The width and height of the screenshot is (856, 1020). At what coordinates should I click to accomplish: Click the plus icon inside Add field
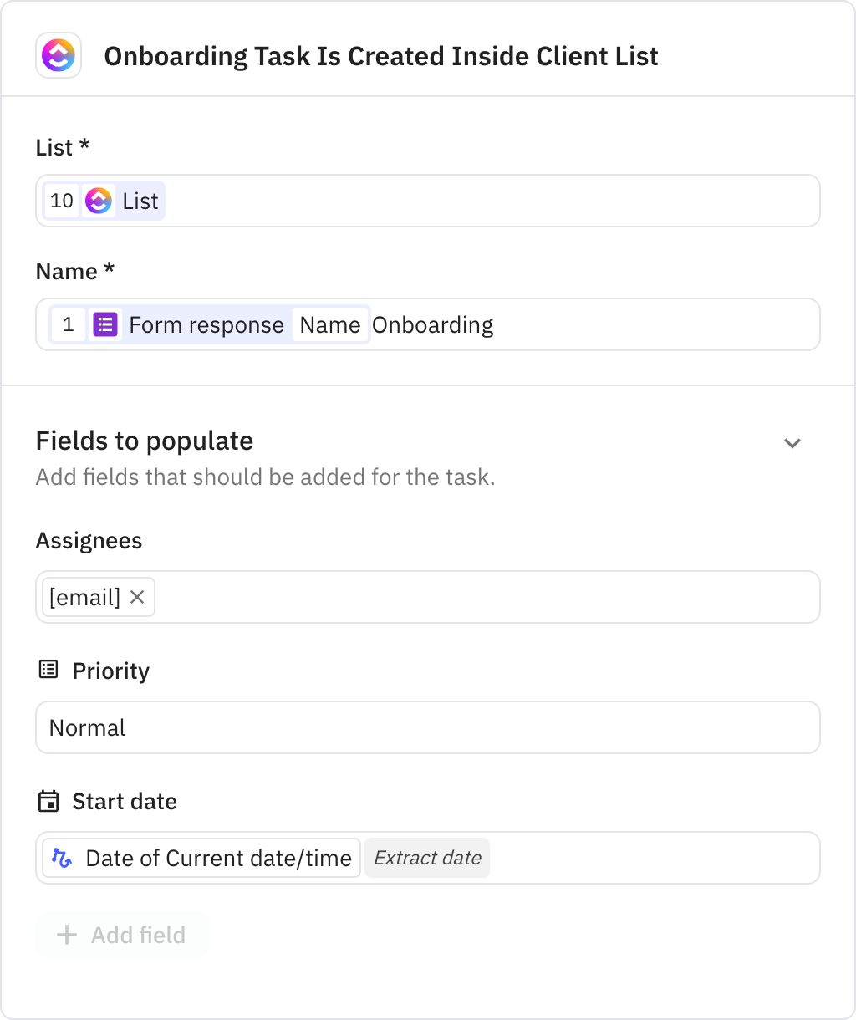(65, 935)
